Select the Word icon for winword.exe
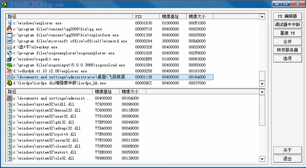The height and width of the screenshot is (168, 306). 10,41
